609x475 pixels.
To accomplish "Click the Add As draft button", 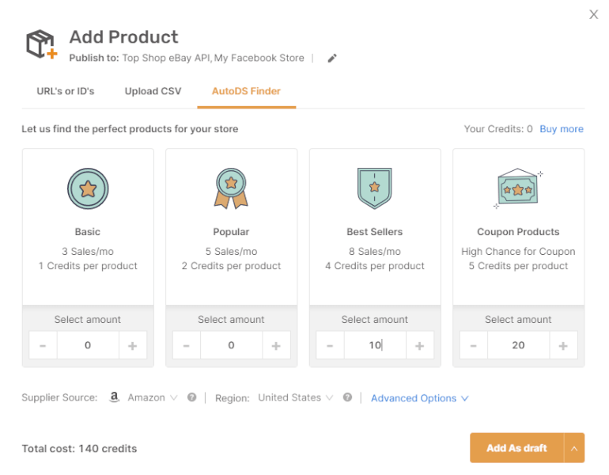I will click(x=516, y=448).
